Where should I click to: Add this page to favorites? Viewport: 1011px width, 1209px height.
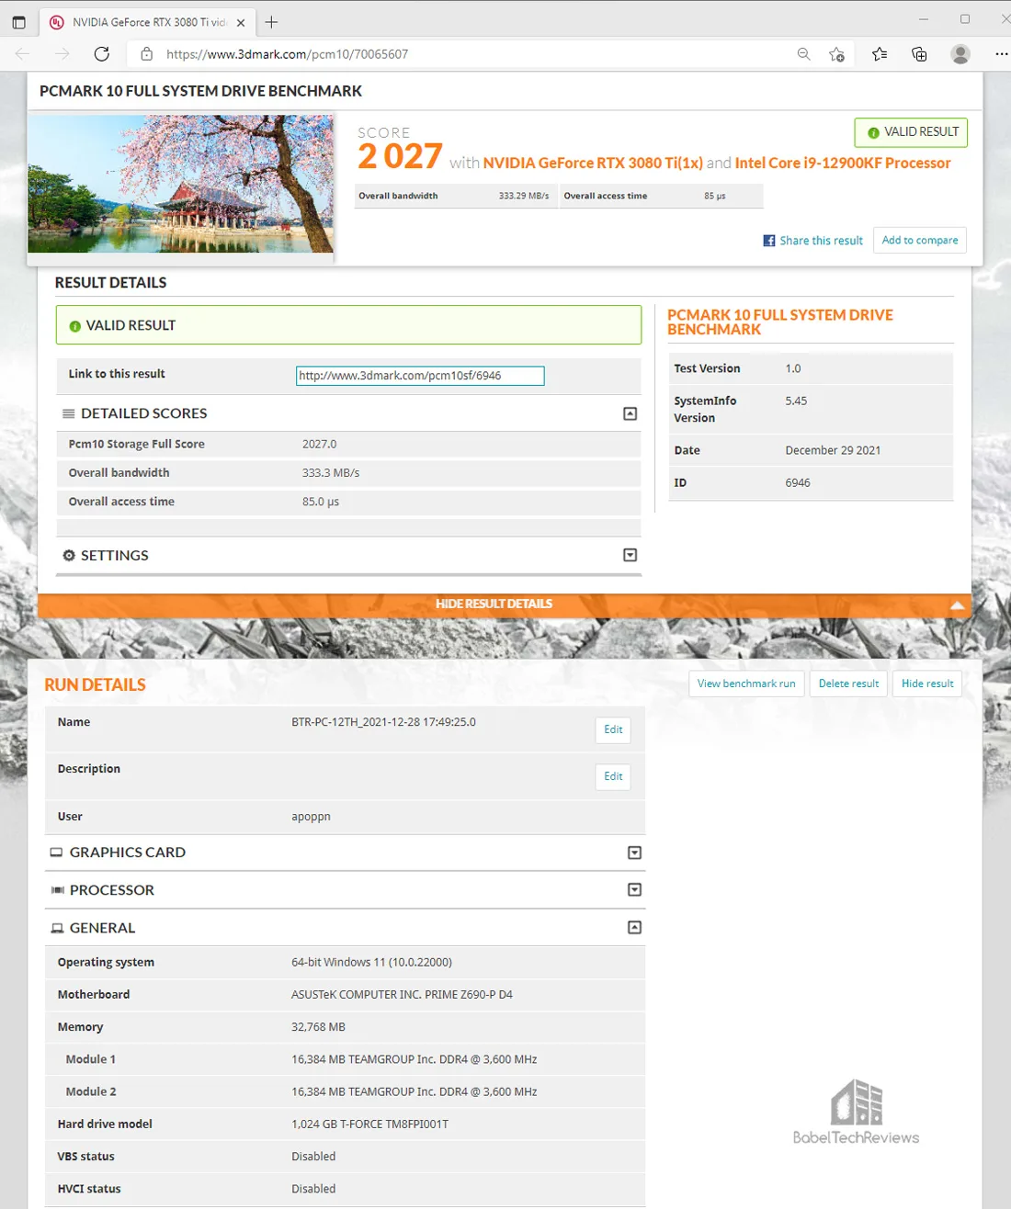click(x=836, y=54)
